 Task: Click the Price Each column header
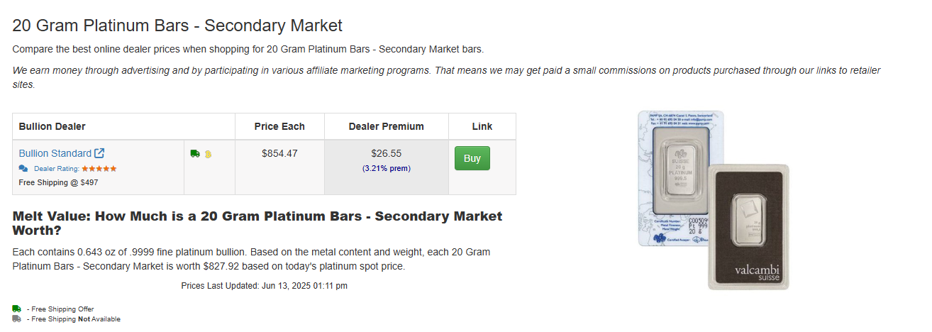coord(279,126)
